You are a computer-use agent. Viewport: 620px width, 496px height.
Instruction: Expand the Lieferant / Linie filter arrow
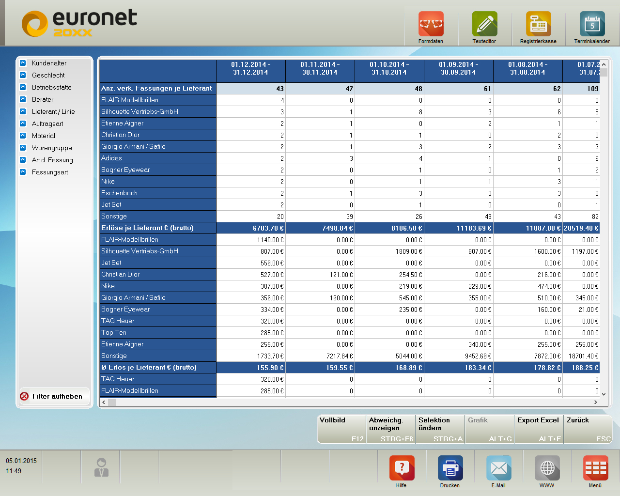23,111
